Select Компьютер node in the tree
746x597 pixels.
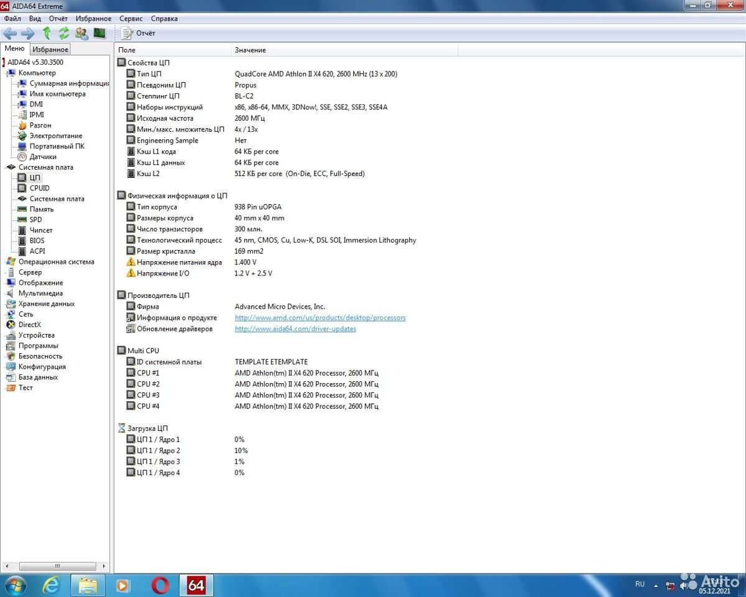pyautogui.click(x=37, y=73)
